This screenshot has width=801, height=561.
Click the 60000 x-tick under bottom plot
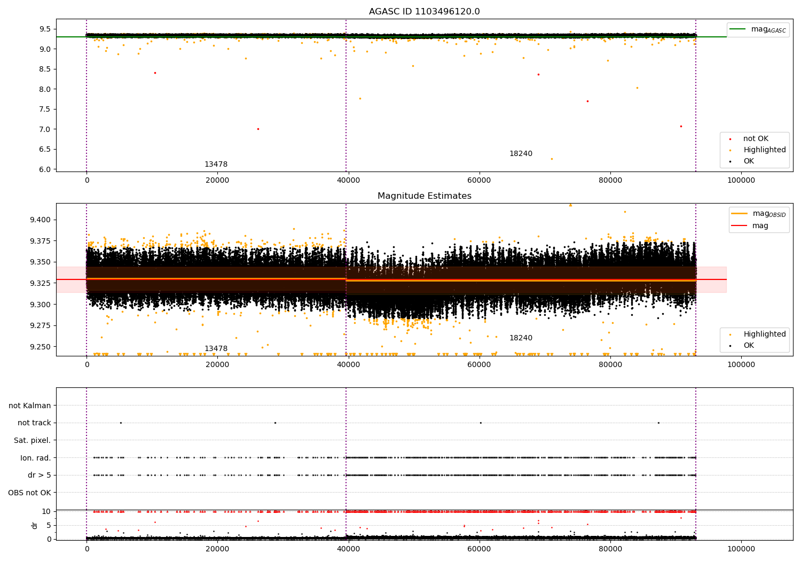tap(480, 549)
